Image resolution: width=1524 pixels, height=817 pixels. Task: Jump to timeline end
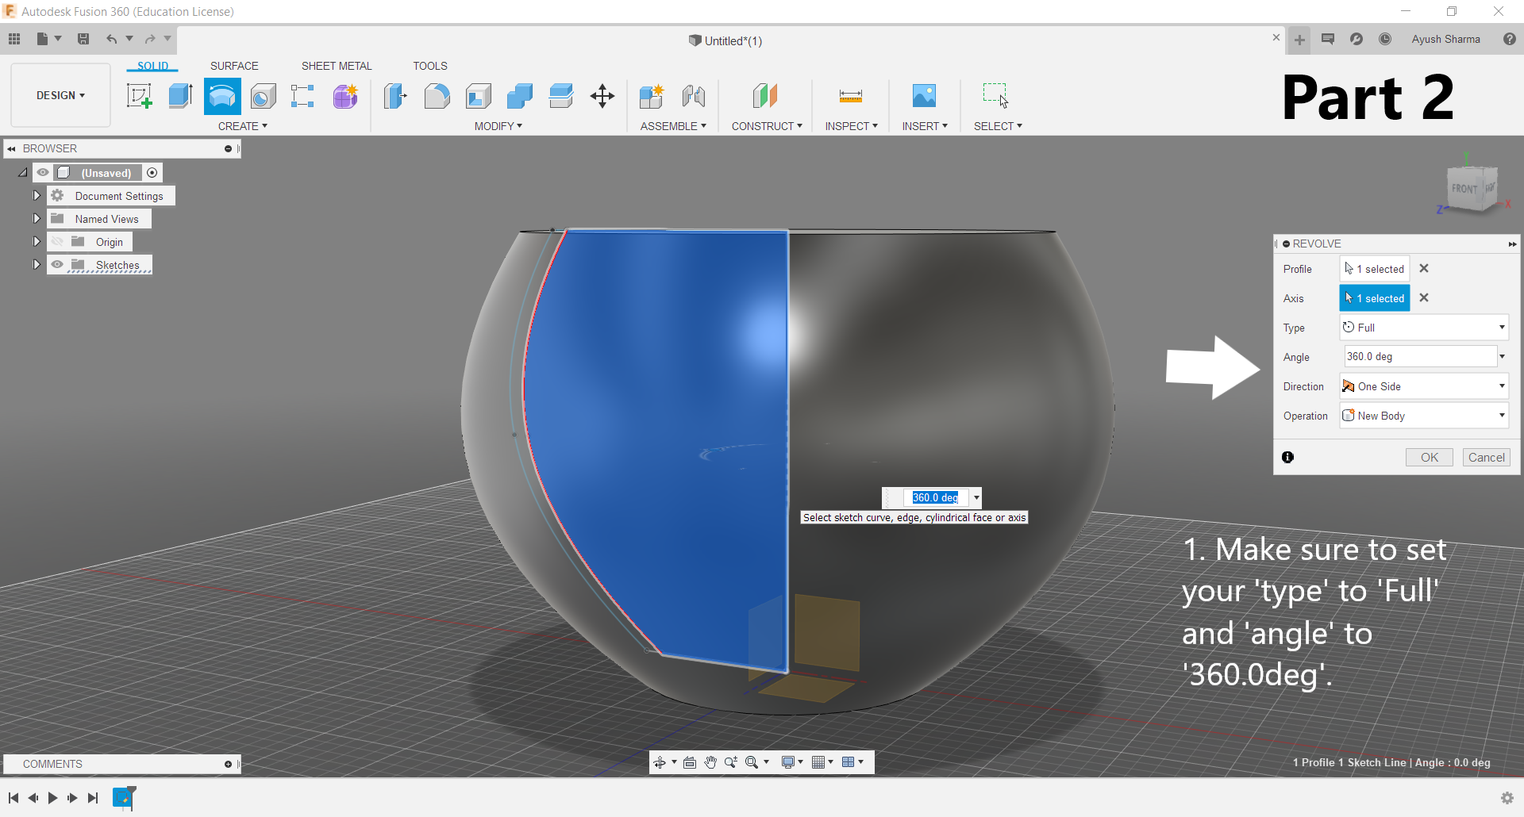[93, 798]
